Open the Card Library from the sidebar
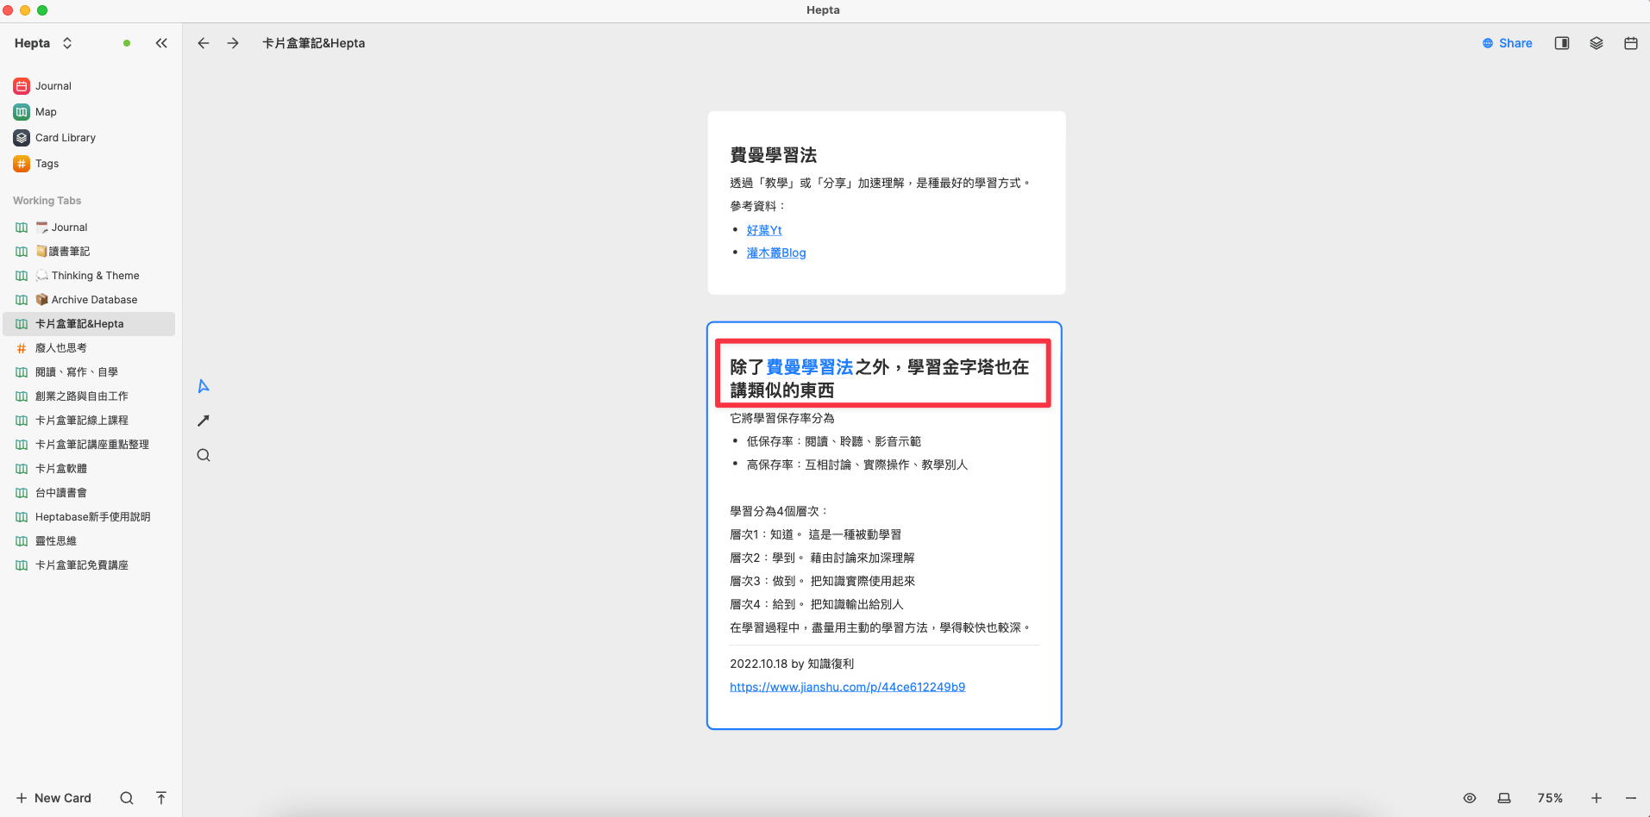Image resolution: width=1650 pixels, height=817 pixels. click(65, 137)
